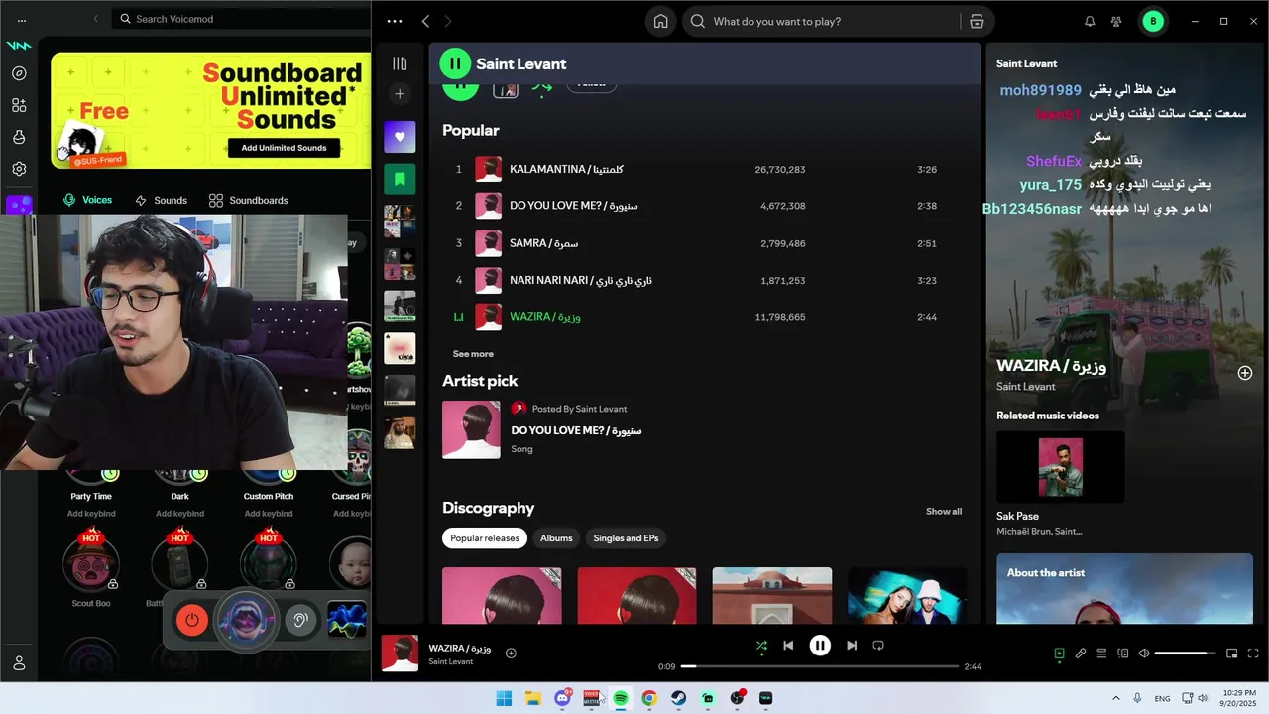Play KALAMANTINA track row

click(704, 170)
